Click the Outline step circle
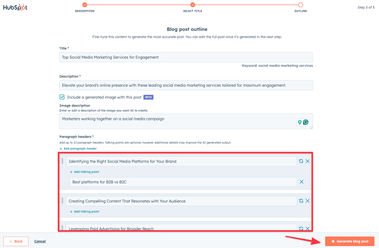 (x=301, y=4)
